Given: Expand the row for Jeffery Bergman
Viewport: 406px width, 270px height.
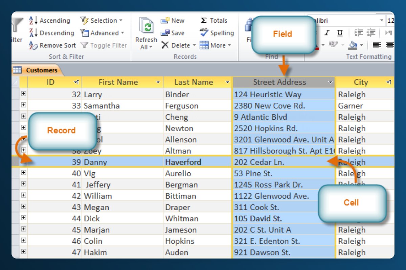Looking at the screenshot, I should coord(23,184).
